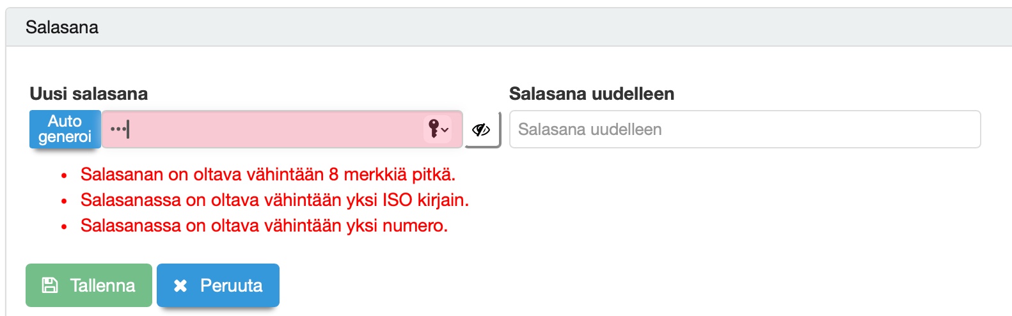
Task: Click the floppy disk icon on Tallenna
Action: point(50,285)
